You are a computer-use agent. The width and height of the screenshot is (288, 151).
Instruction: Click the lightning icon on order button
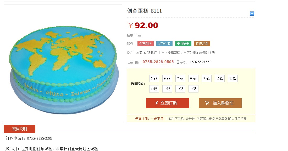click(157, 103)
